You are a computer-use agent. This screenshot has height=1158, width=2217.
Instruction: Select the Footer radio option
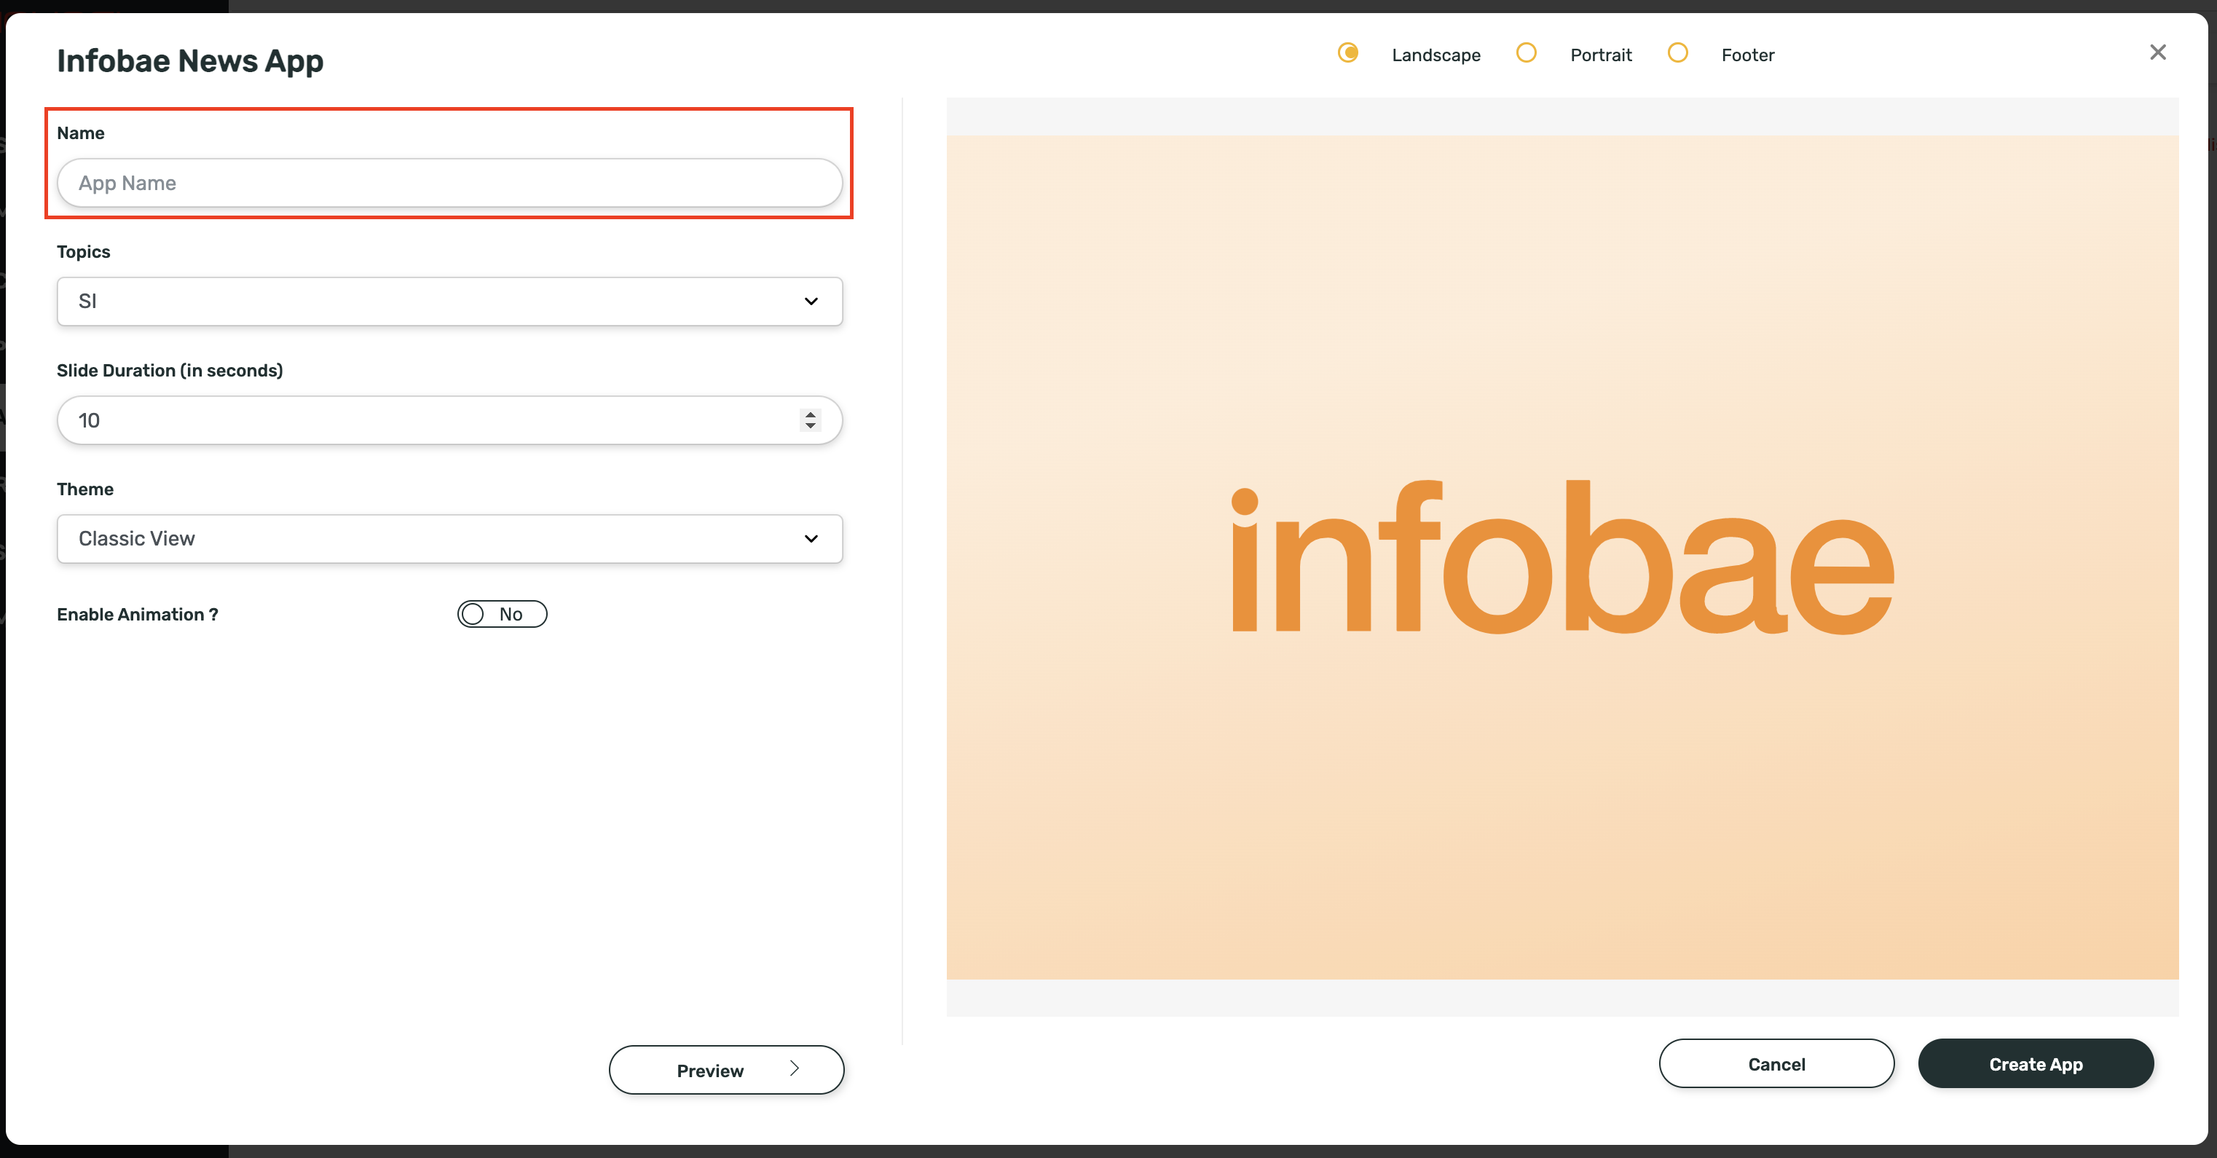click(1677, 53)
